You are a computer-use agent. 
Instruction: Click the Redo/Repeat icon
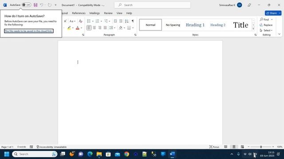tap(50, 5)
